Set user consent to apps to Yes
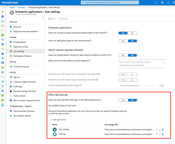The height and width of the screenshot is (144, 175). (123, 33)
